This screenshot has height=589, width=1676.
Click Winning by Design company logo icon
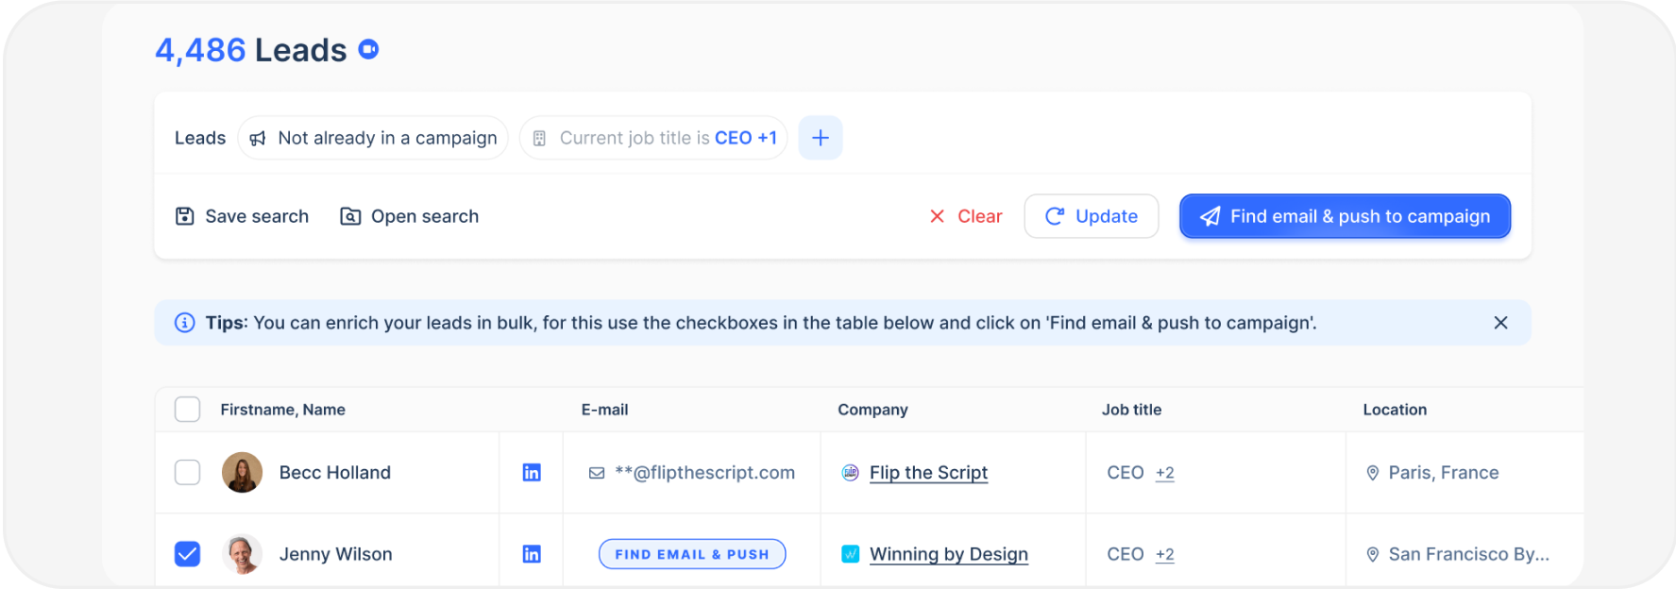pos(850,554)
